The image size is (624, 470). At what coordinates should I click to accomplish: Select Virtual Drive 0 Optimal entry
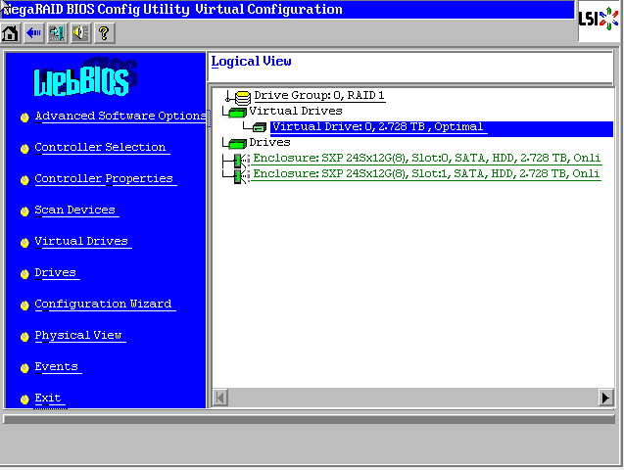click(x=378, y=127)
